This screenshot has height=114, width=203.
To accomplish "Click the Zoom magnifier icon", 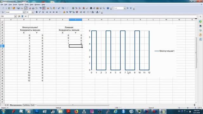I will point(104,8).
